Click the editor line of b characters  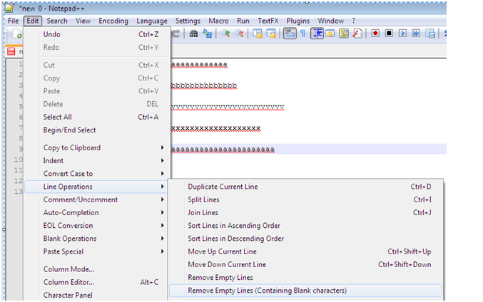coord(204,85)
